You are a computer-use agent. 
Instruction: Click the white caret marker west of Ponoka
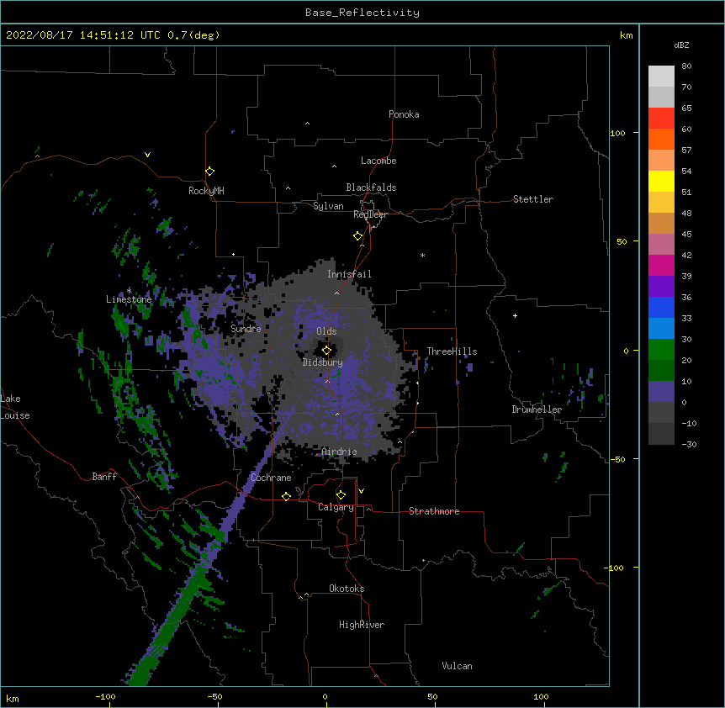pos(307,124)
